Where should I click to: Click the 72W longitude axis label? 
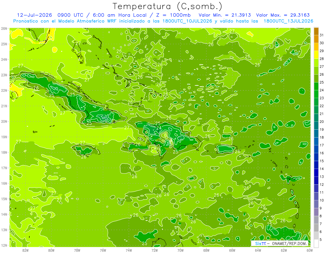pos(155,250)
